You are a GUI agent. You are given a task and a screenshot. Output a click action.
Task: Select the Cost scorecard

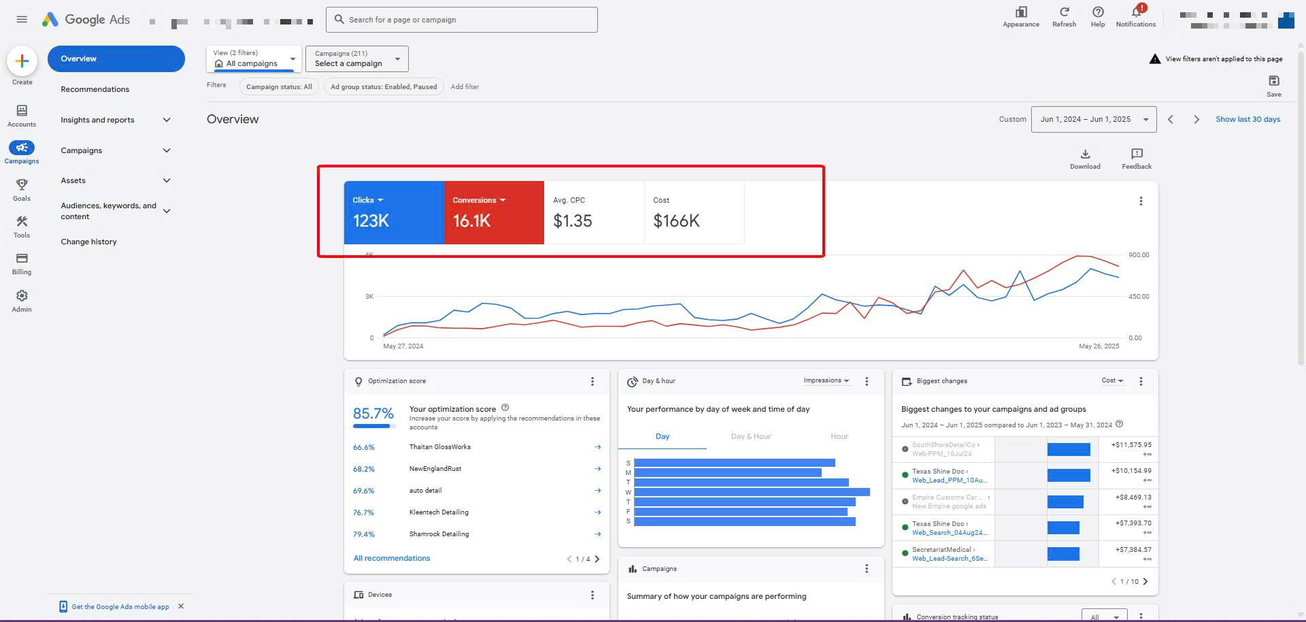(x=694, y=212)
